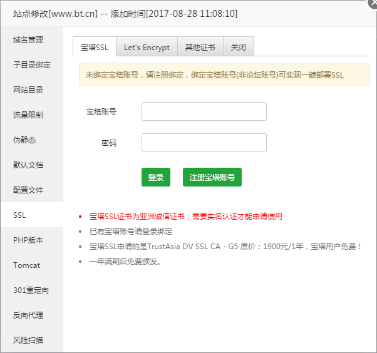Click 已有宝塔账号请登录绑定 text

131,231
